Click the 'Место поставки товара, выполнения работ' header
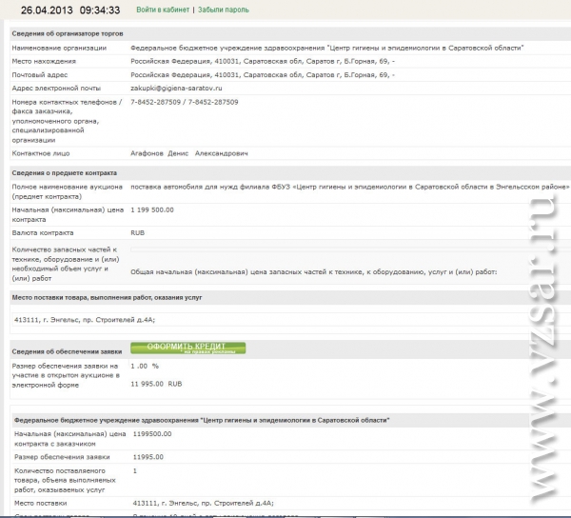Image resolution: width=571 pixels, height=518 pixels. 107,297
